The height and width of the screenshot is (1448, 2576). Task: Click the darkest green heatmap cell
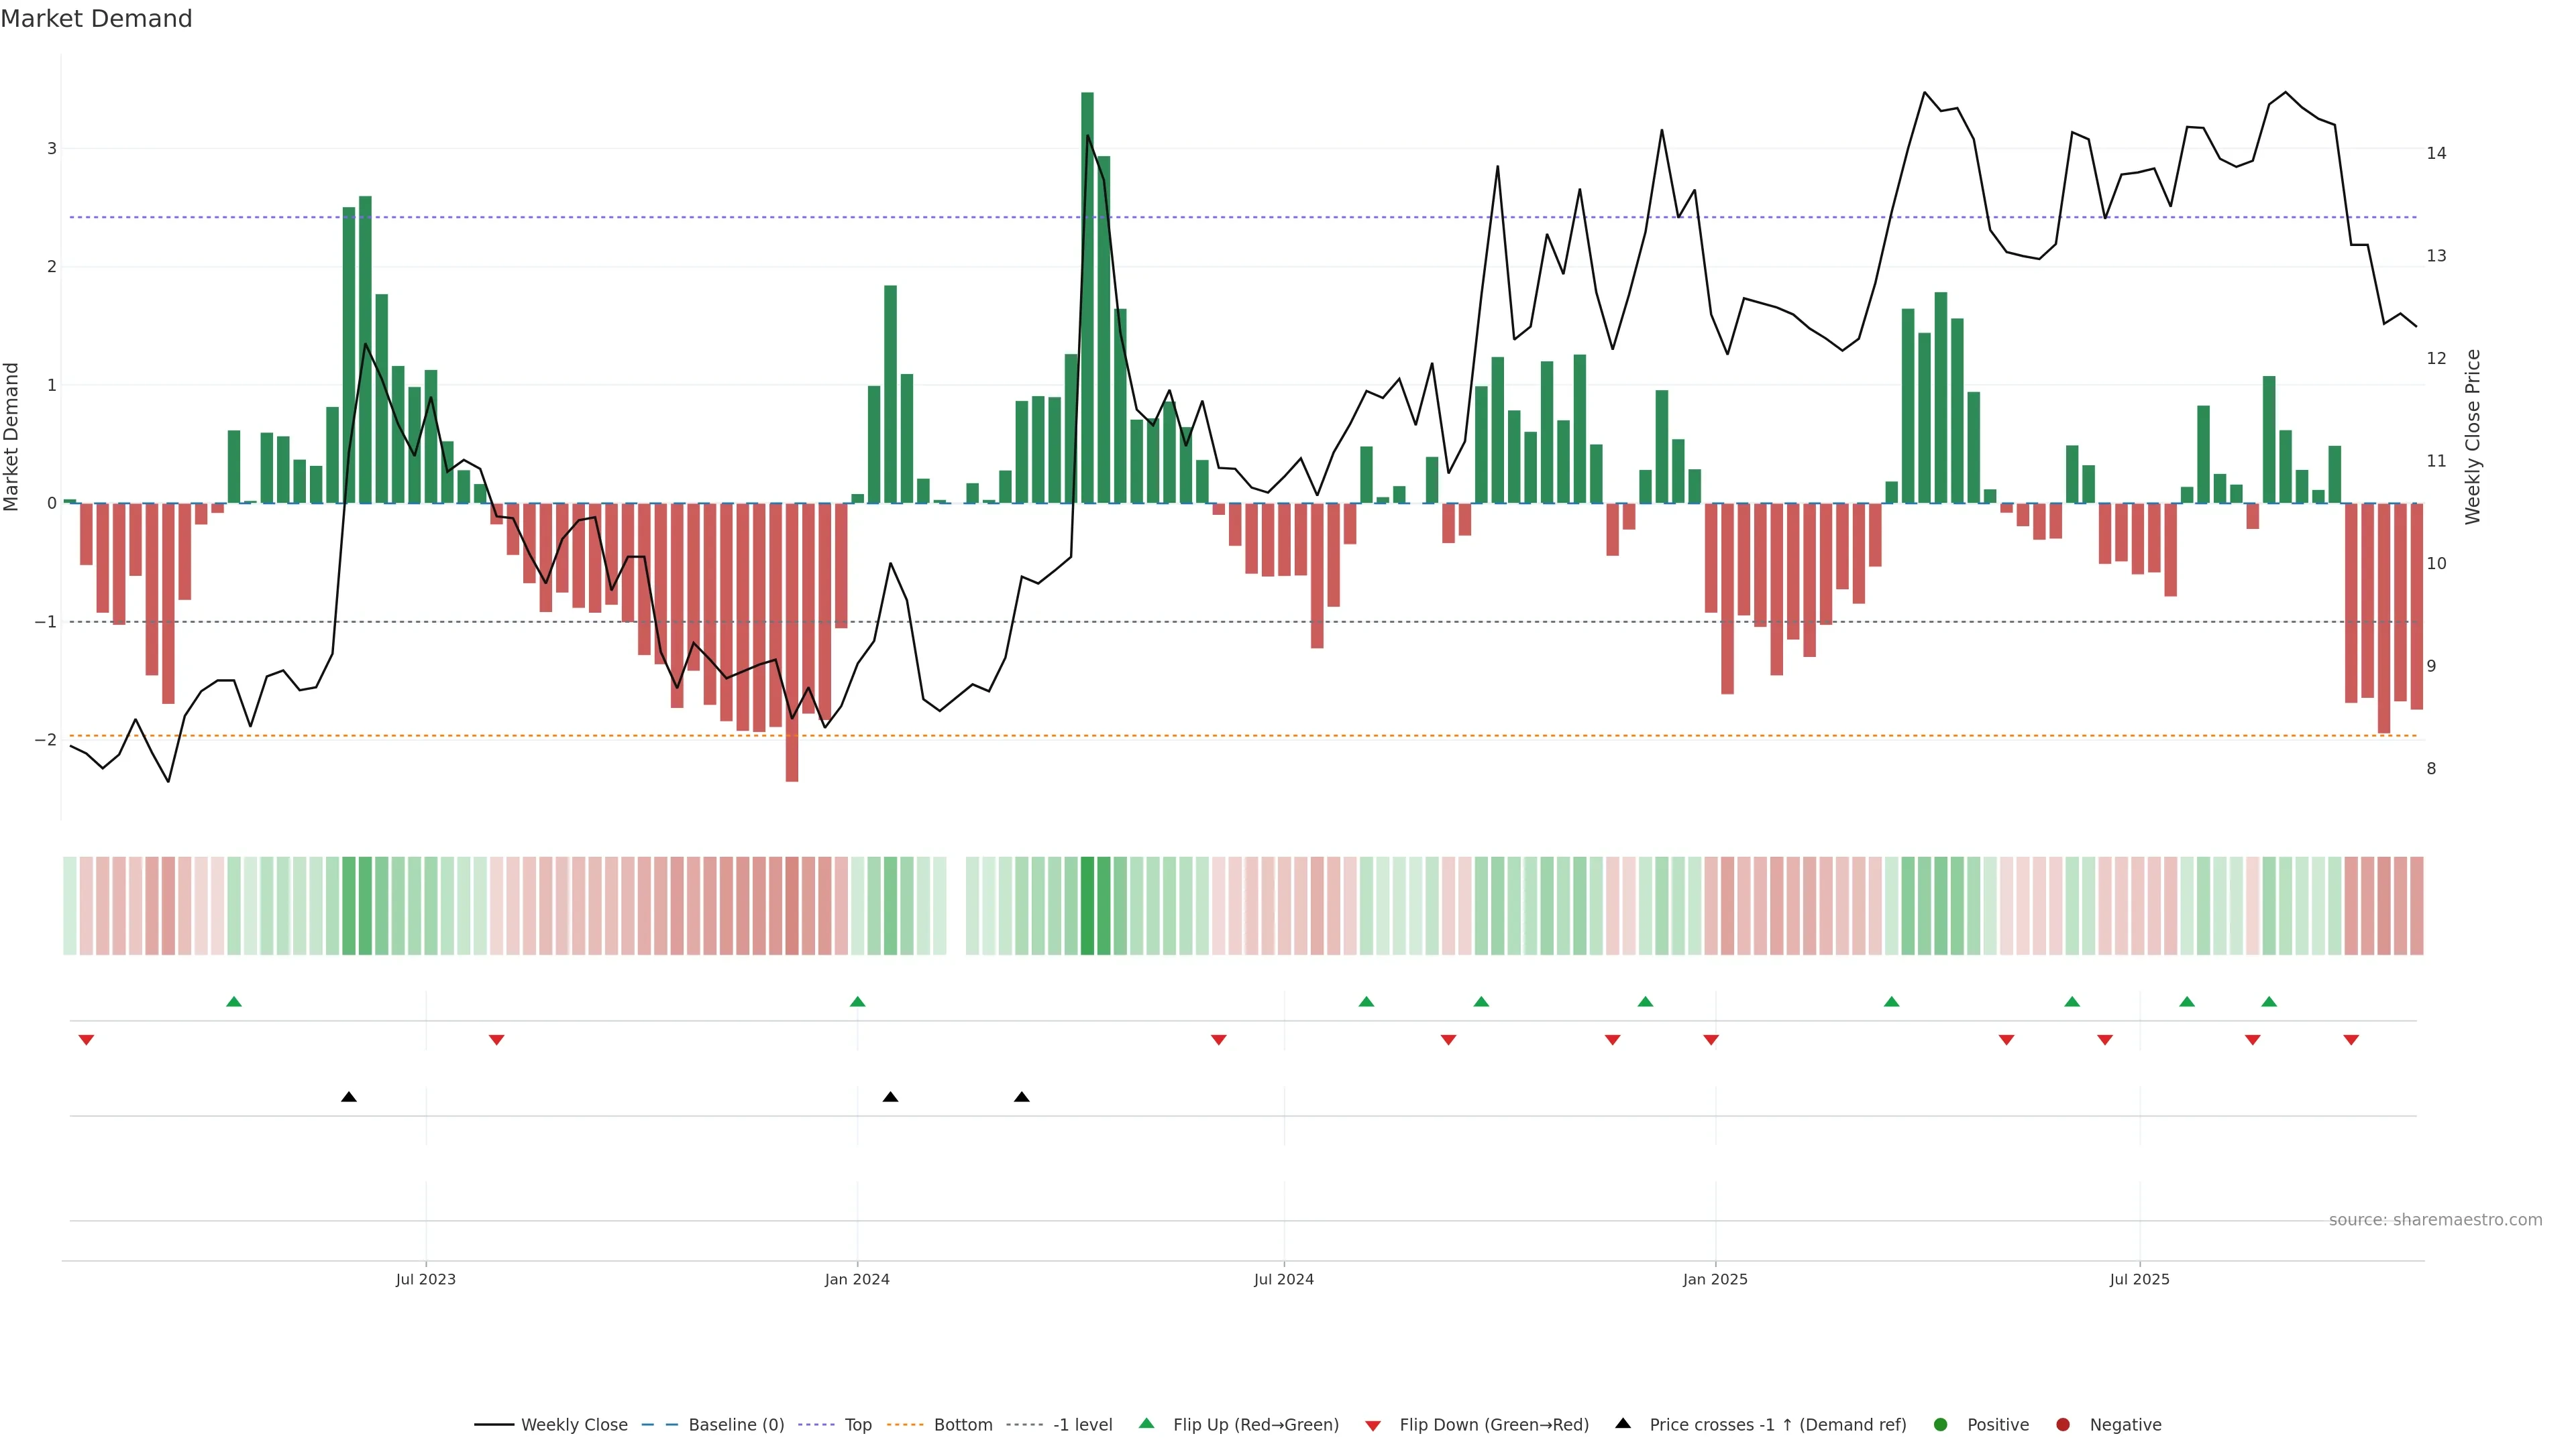pos(1087,906)
